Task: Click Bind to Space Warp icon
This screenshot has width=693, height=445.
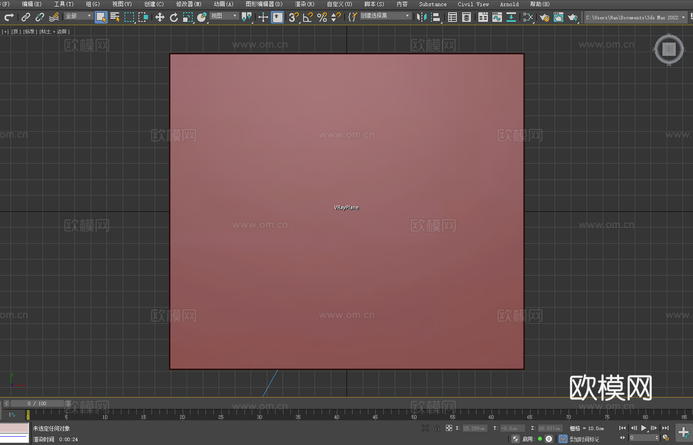Action: [54, 17]
